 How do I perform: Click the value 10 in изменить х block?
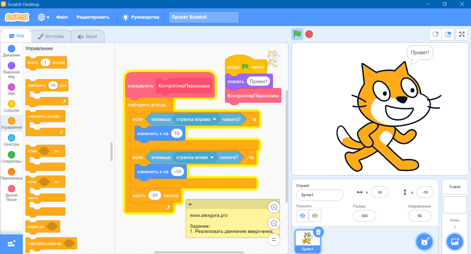(x=177, y=133)
